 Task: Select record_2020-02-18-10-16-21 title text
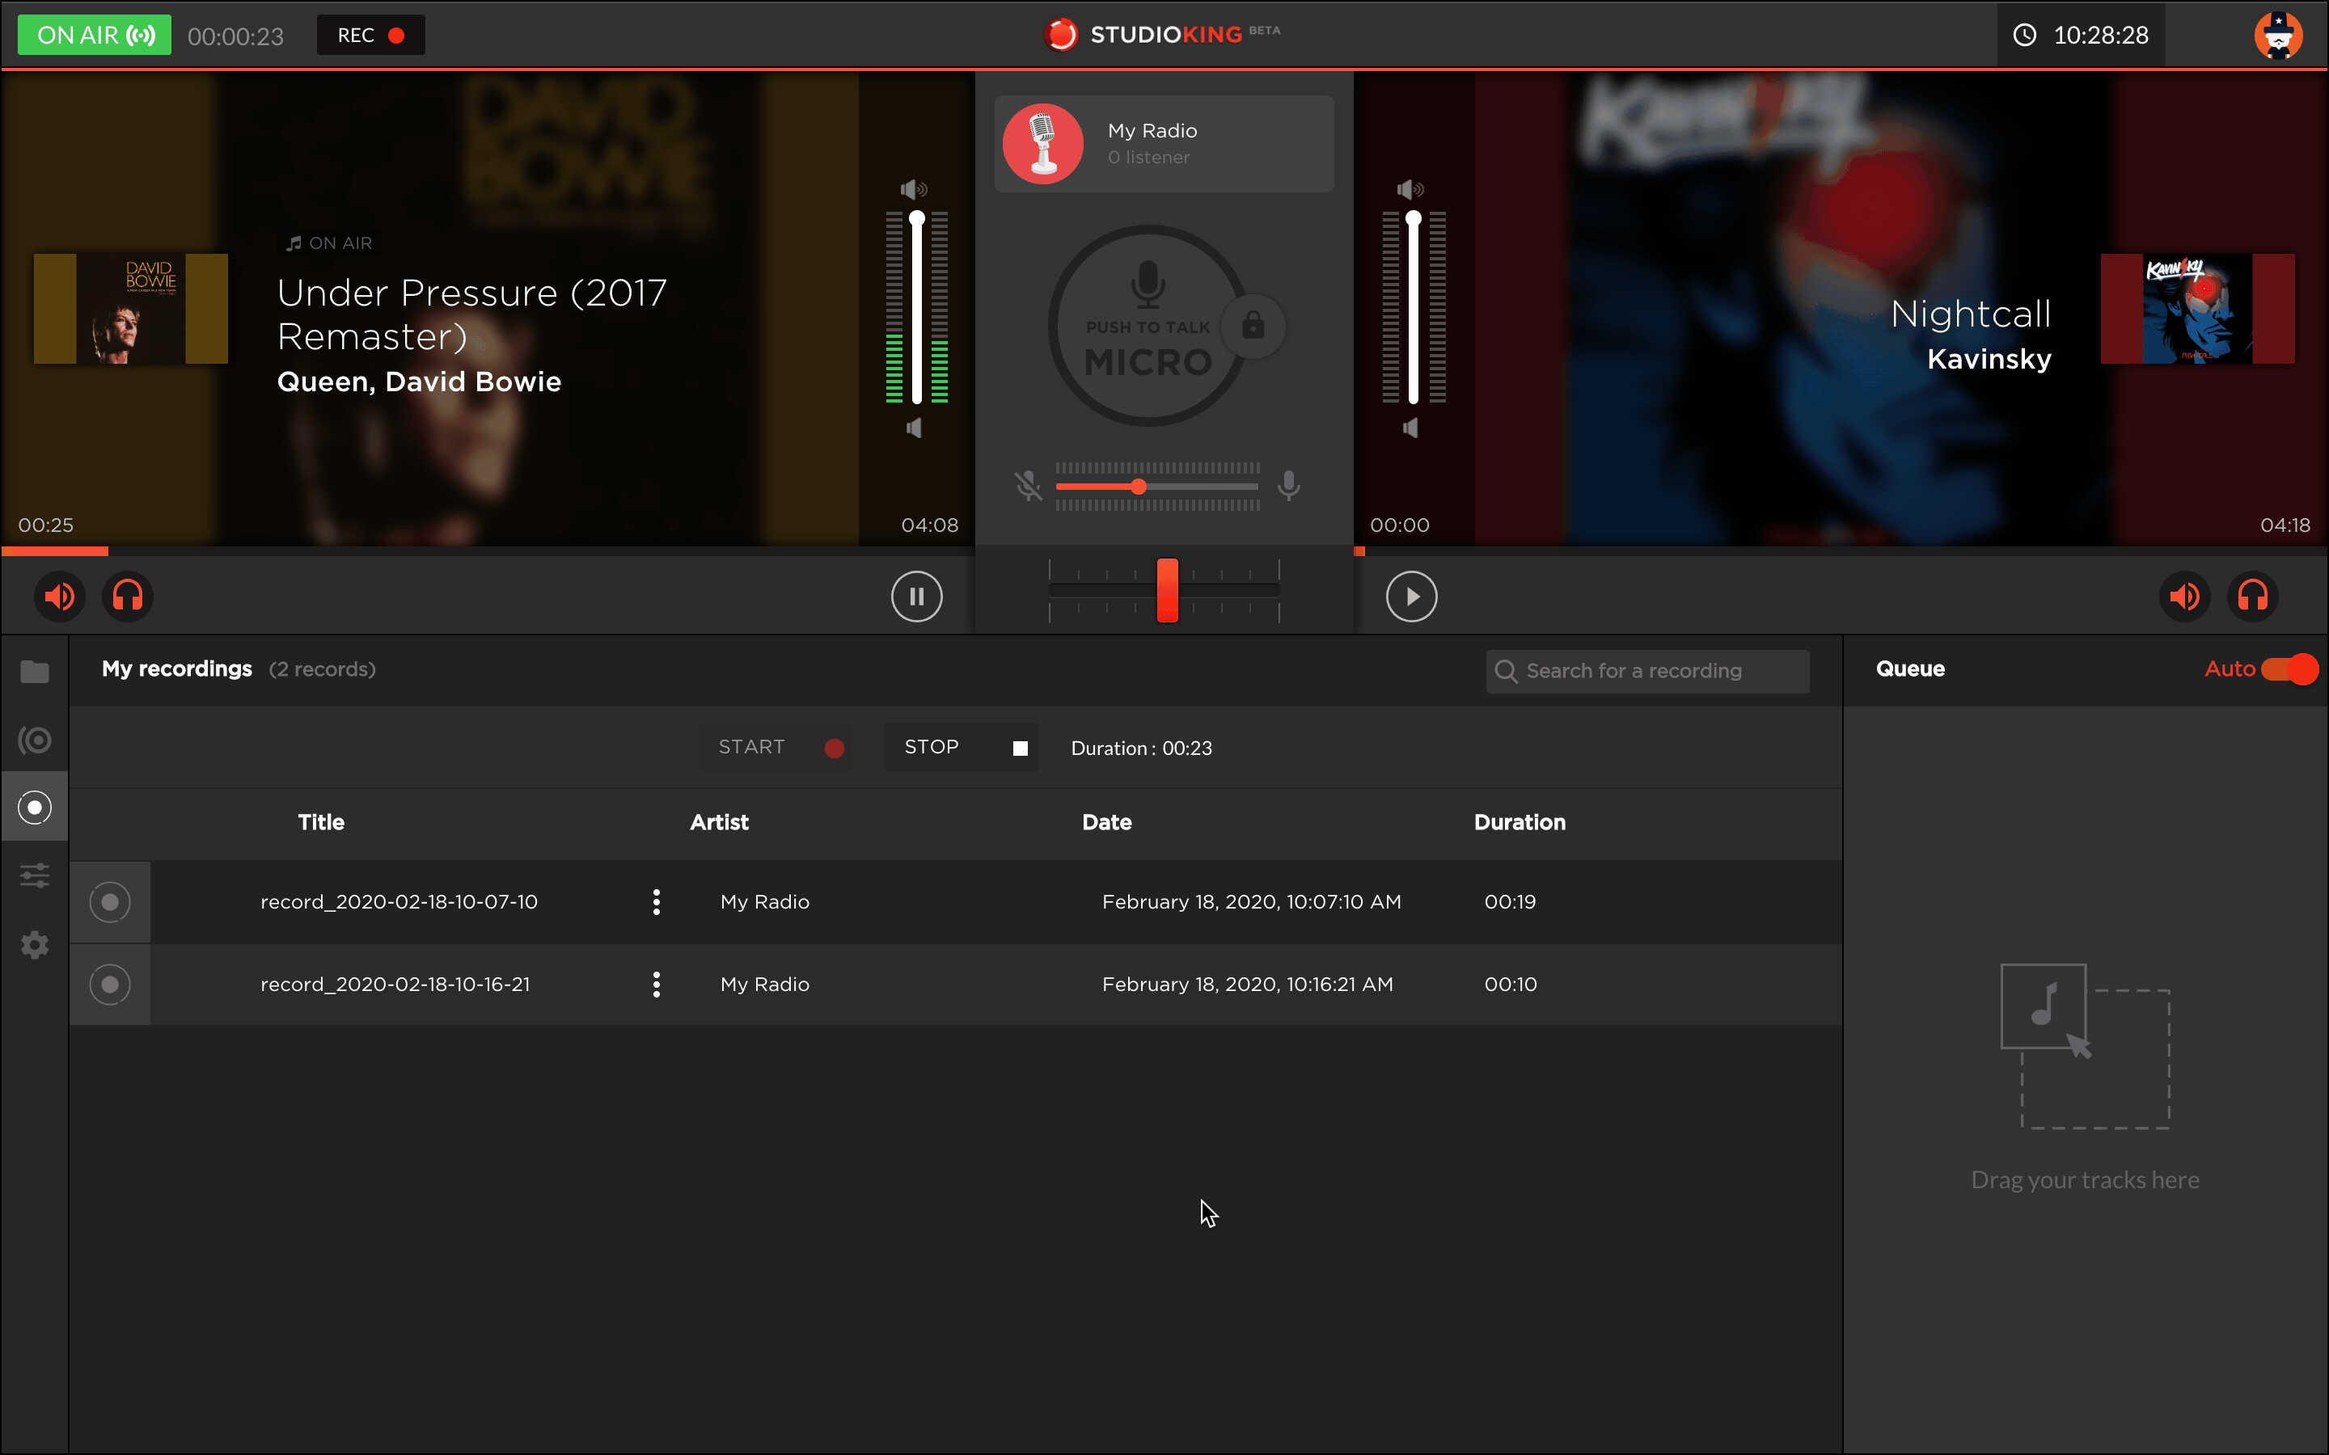click(x=395, y=985)
